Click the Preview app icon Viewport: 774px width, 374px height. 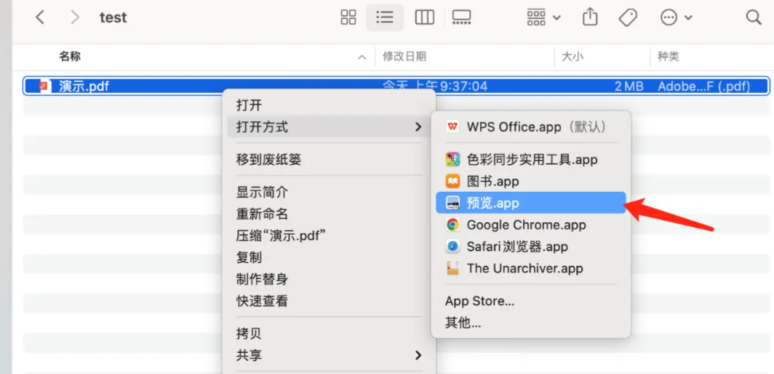(x=452, y=203)
